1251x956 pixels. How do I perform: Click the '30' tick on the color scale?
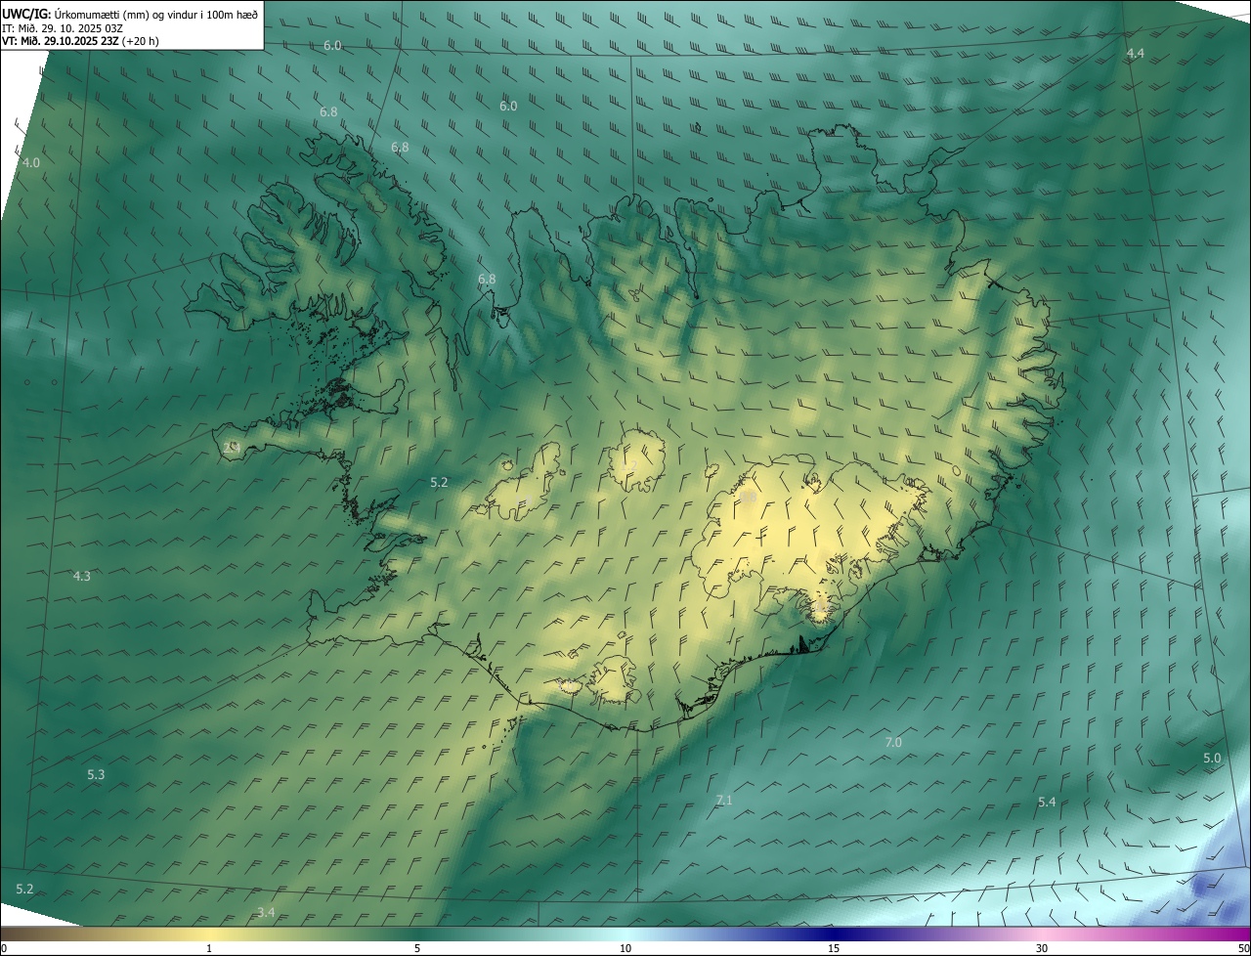[1042, 949]
